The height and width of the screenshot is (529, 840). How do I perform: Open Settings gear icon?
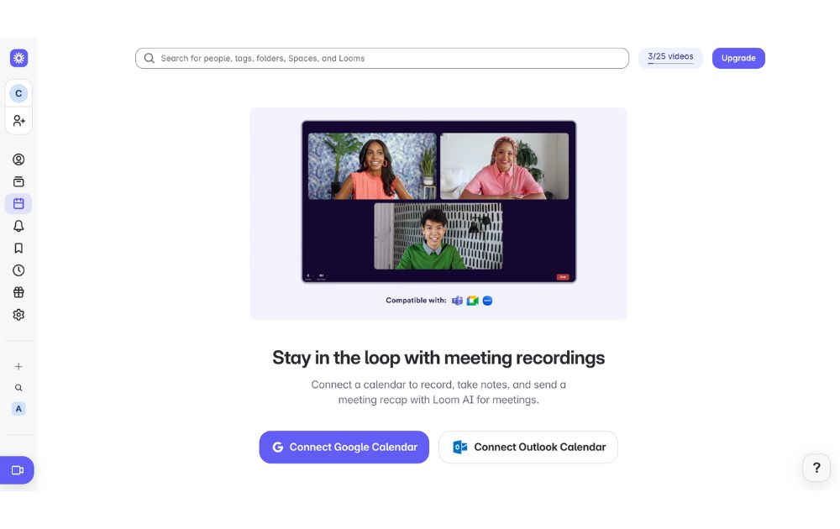[18, 315]
